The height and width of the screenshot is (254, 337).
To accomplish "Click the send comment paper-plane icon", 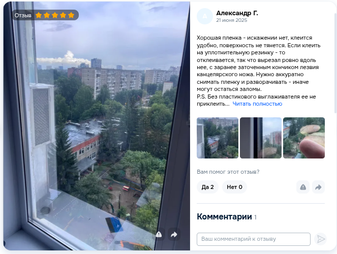I will pyautogui.click(x=320, y=239).
